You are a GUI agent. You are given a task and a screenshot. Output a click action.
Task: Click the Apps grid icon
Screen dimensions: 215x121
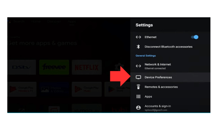click(x=138, y=96)
